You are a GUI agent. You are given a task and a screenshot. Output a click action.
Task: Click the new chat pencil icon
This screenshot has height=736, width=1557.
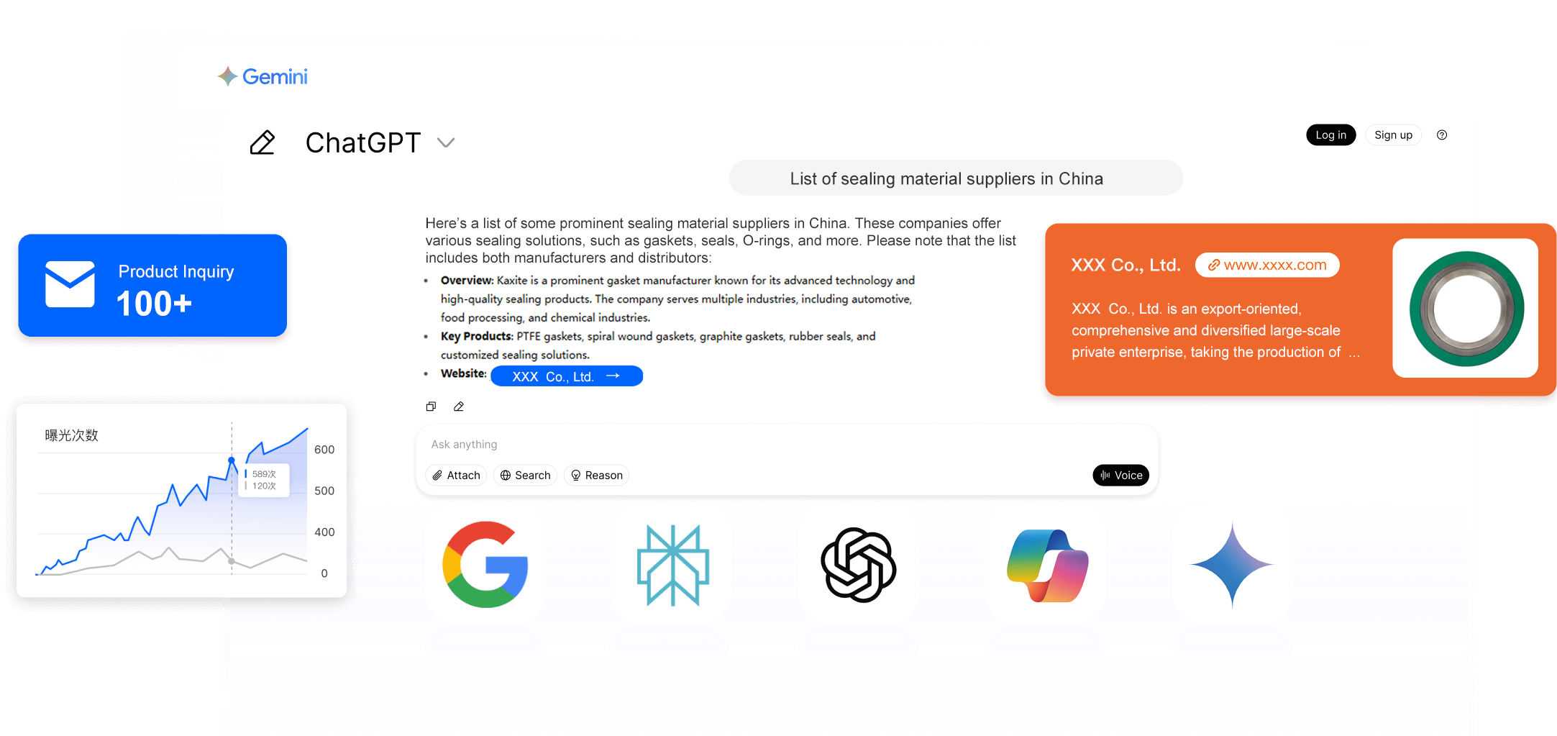click(262, 142)
